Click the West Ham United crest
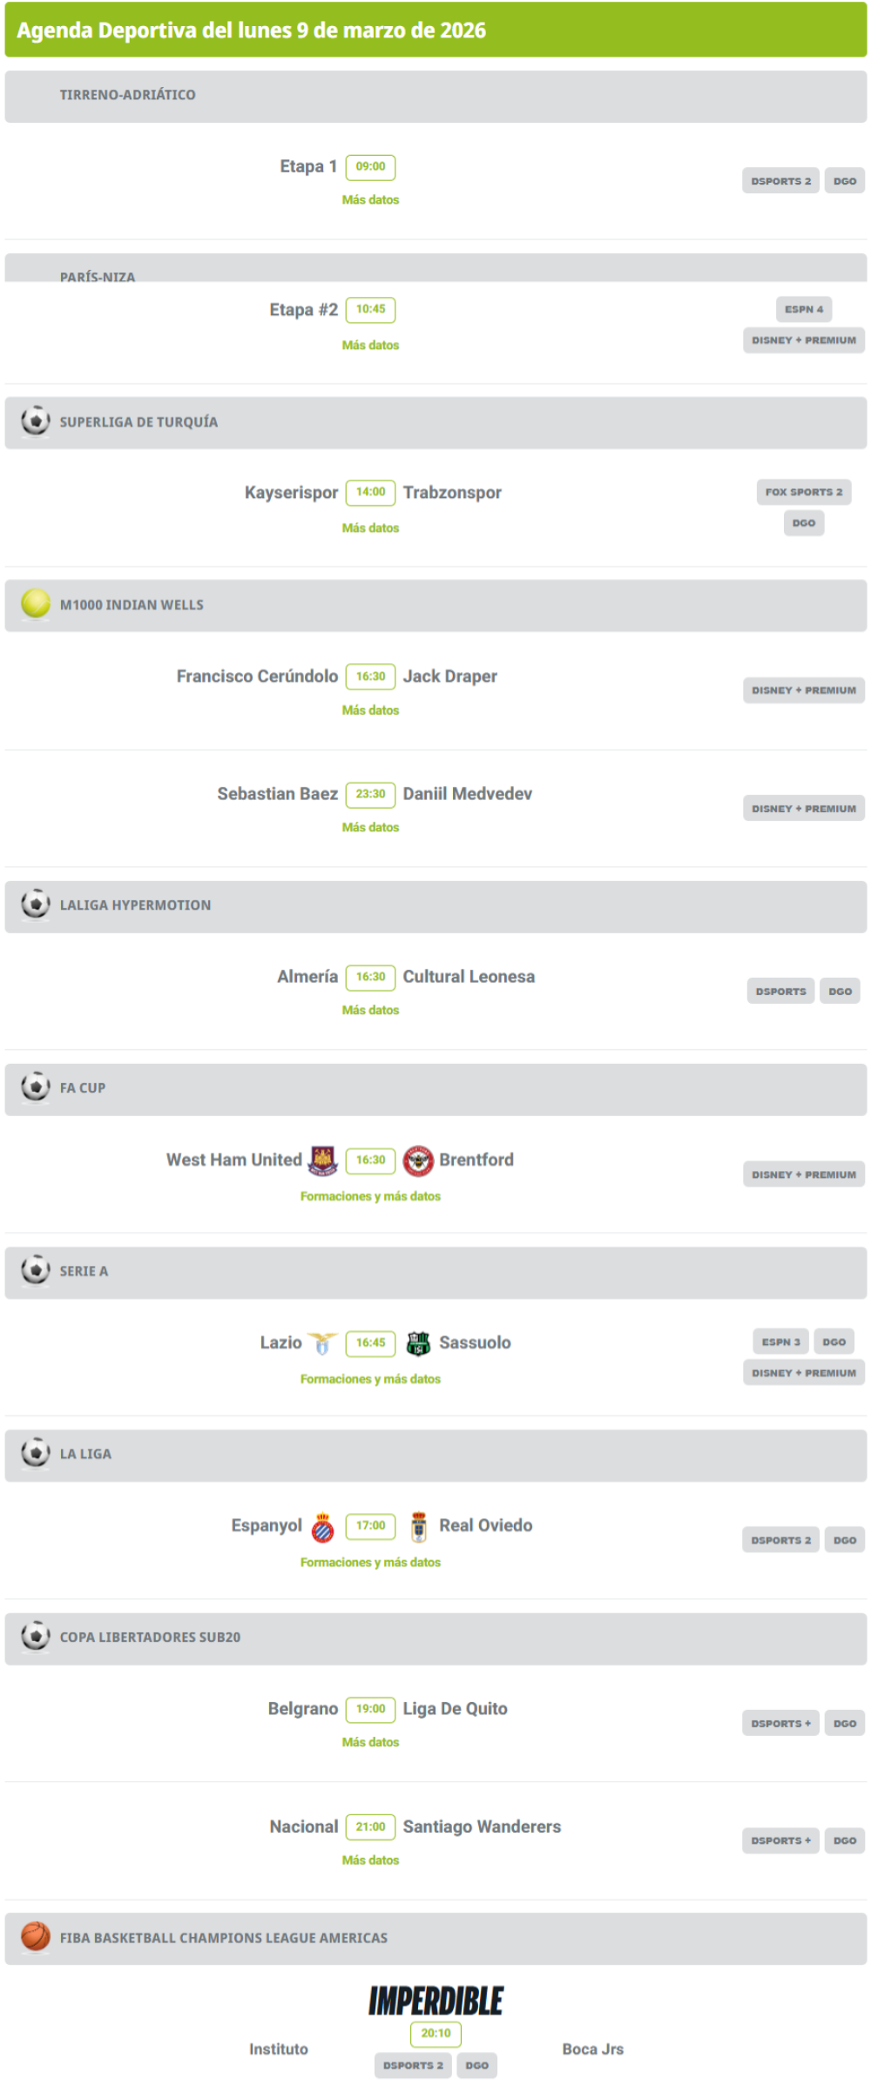 323,1160
